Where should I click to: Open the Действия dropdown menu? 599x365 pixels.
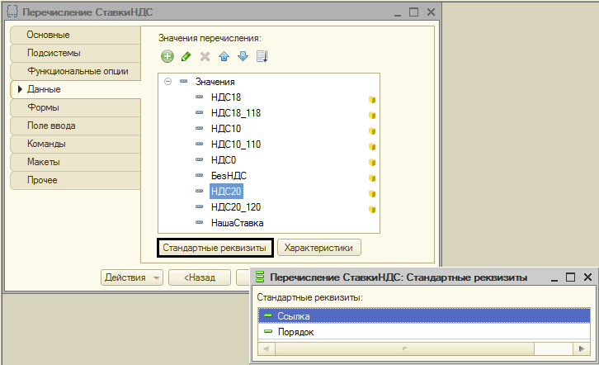click(132, 277)
